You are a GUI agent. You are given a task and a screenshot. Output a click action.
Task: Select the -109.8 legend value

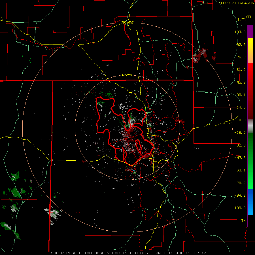coord(239,208)
